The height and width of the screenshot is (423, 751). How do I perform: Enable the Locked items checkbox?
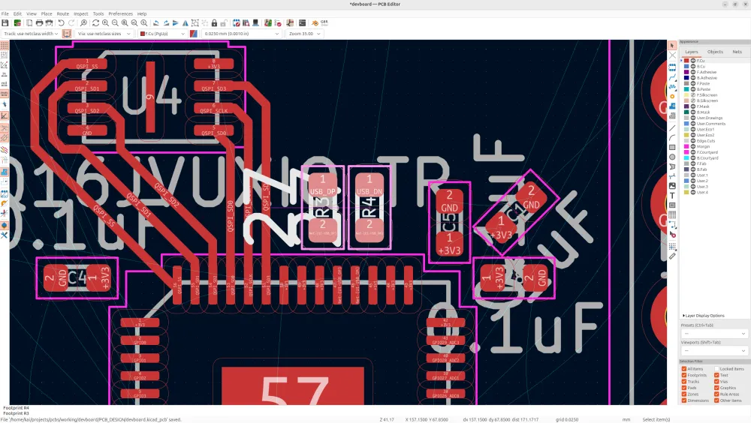(x=716, y=369)
